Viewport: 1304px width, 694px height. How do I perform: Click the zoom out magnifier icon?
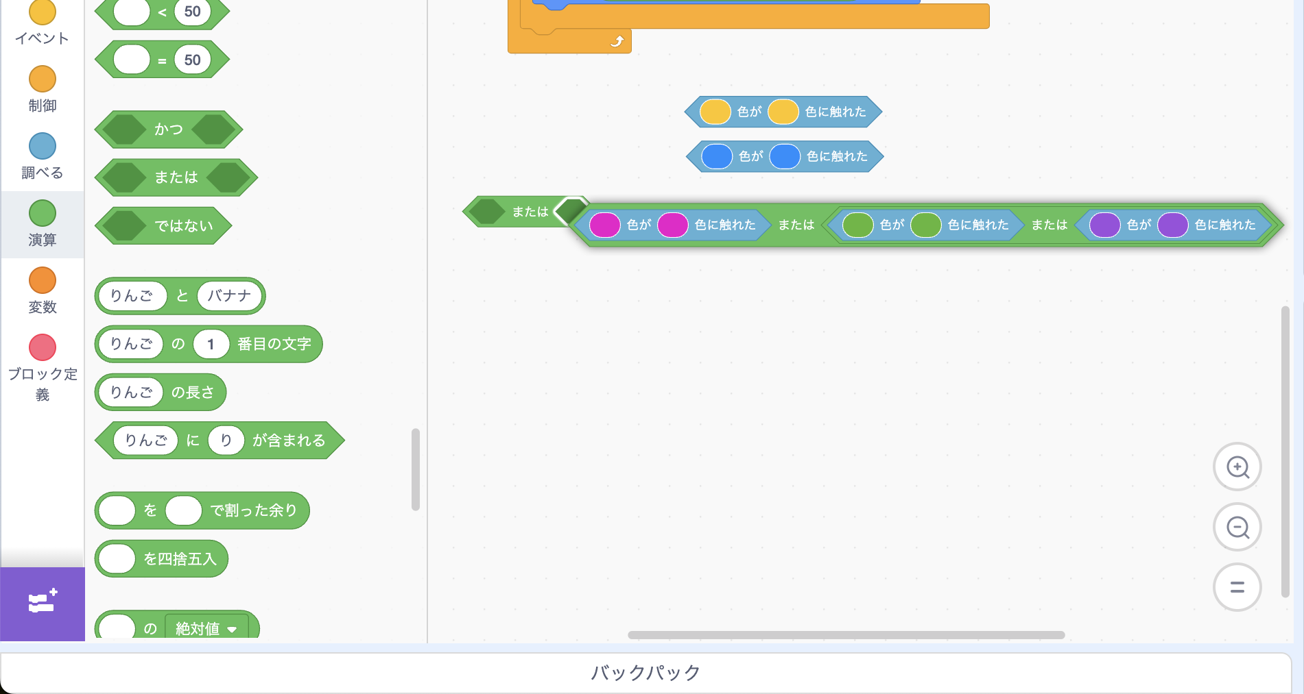click(x=1237, y=528)
